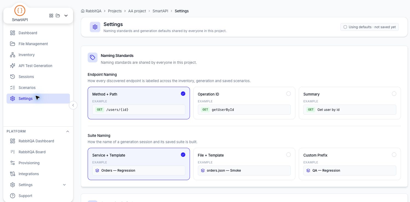Screen dimensions: 410x202
Task: Click the Get user by id example
Action: click(328, 109)
